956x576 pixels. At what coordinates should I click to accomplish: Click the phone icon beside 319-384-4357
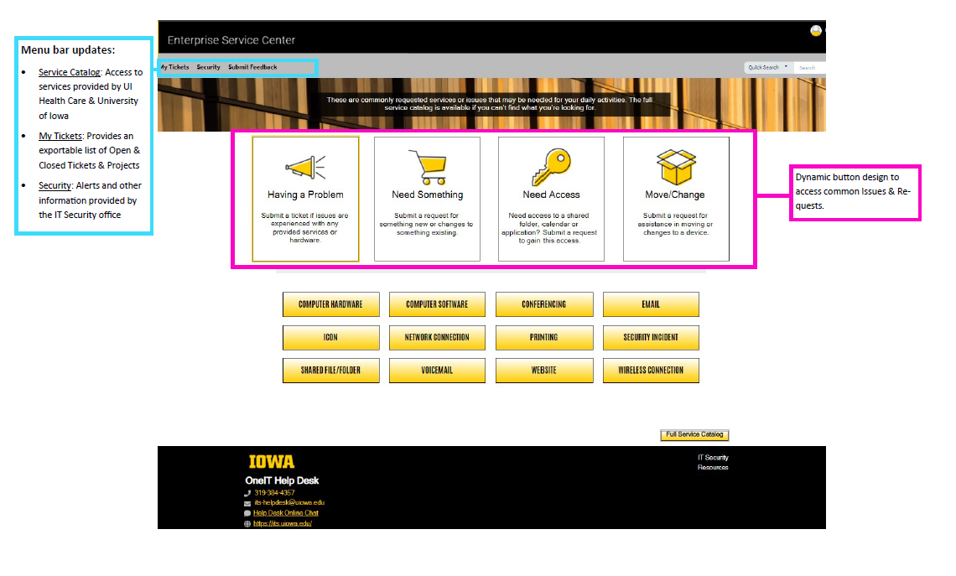coord(247,492)
